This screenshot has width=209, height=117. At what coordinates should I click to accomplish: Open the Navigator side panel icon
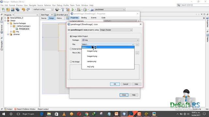point(2,45)
